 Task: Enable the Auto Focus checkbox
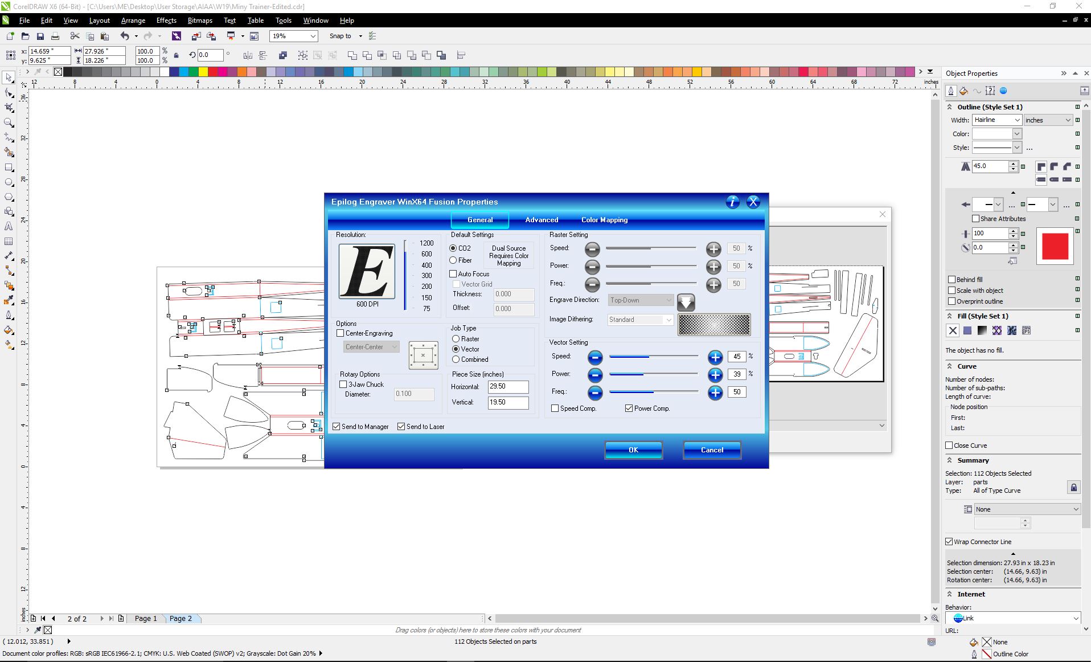[x=453, y=274]
